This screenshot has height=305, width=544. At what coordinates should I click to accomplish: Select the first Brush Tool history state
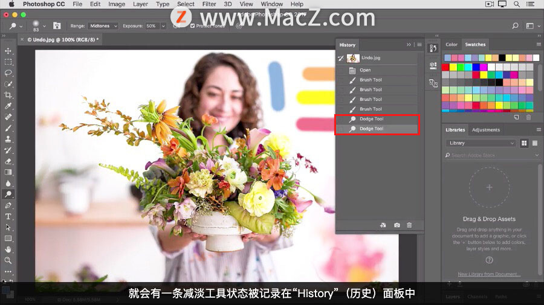[377, 80]
